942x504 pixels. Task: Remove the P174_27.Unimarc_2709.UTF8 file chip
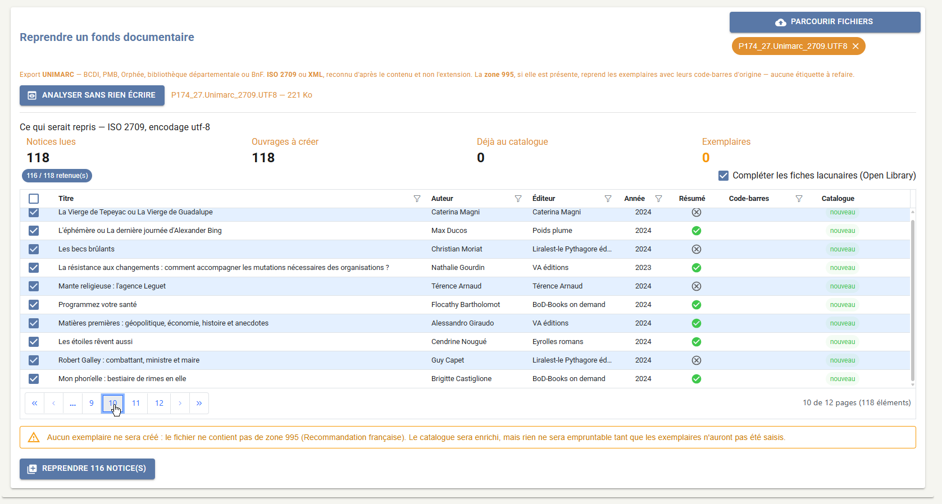(x=855, y=46)
